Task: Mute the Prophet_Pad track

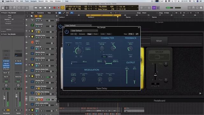Action: tap(37, 83)
